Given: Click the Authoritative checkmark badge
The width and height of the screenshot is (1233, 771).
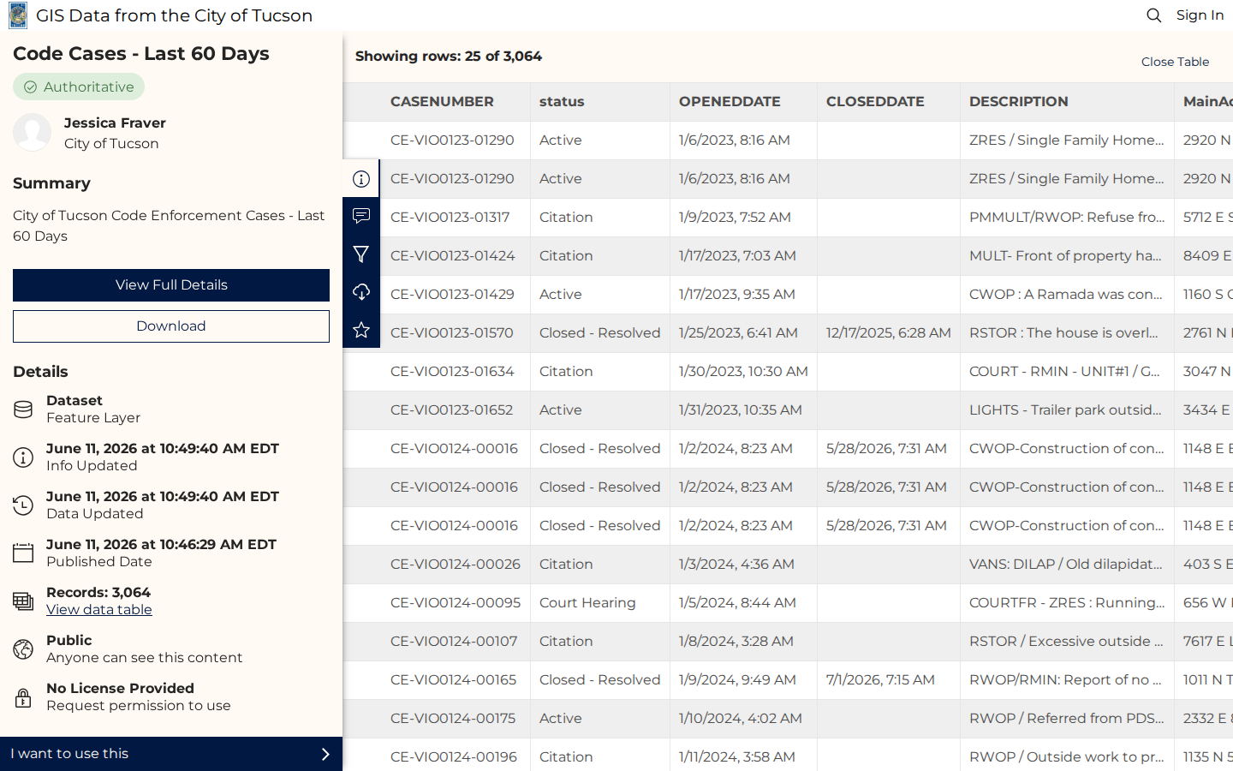Looking at the screenshot, I should pyautogui.click(x=79, y=87).
